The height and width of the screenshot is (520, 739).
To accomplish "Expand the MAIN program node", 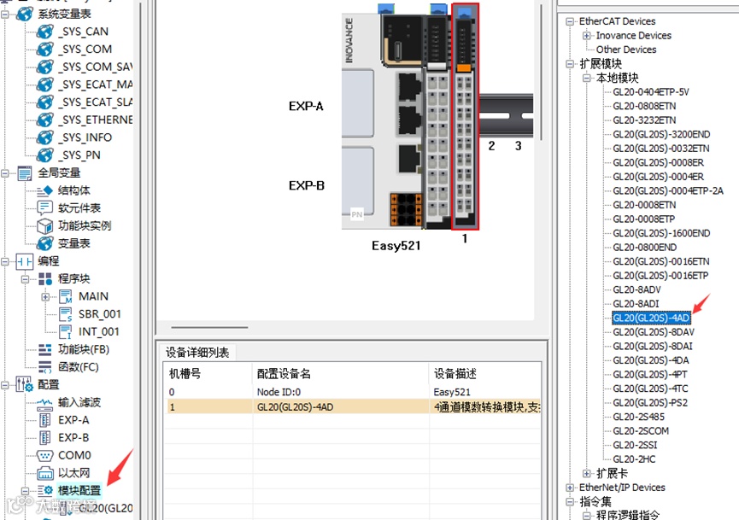I will click(x=45, y=297).
